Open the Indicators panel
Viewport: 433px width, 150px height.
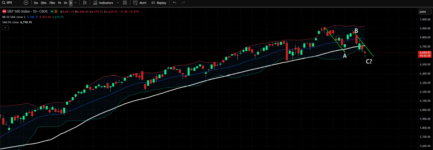pos(103,3)
